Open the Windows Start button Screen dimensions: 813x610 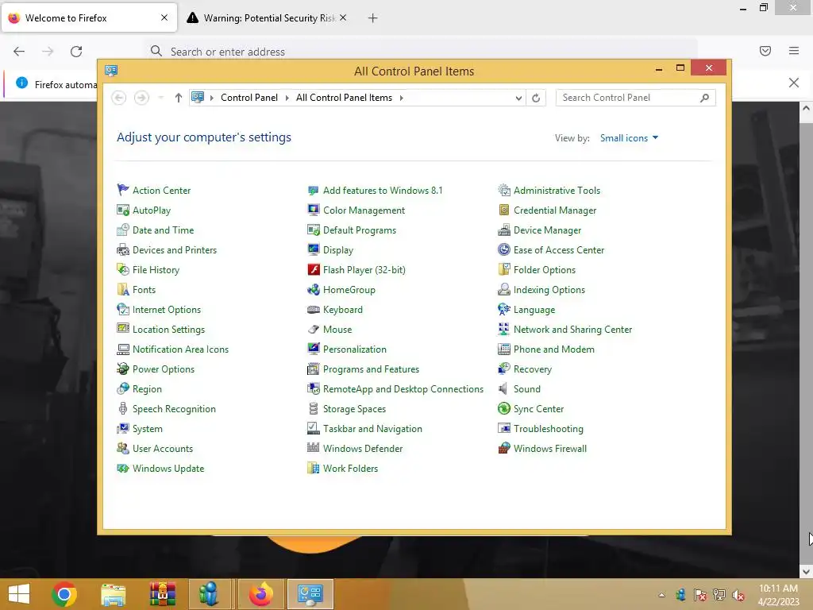click(x=19, y=594)
